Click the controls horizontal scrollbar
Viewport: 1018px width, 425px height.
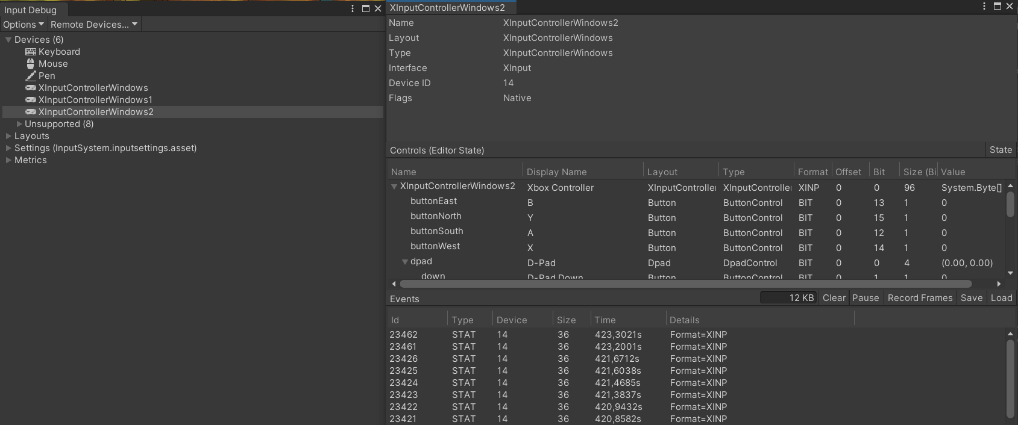pyautogui.click(x=685, y=284)
